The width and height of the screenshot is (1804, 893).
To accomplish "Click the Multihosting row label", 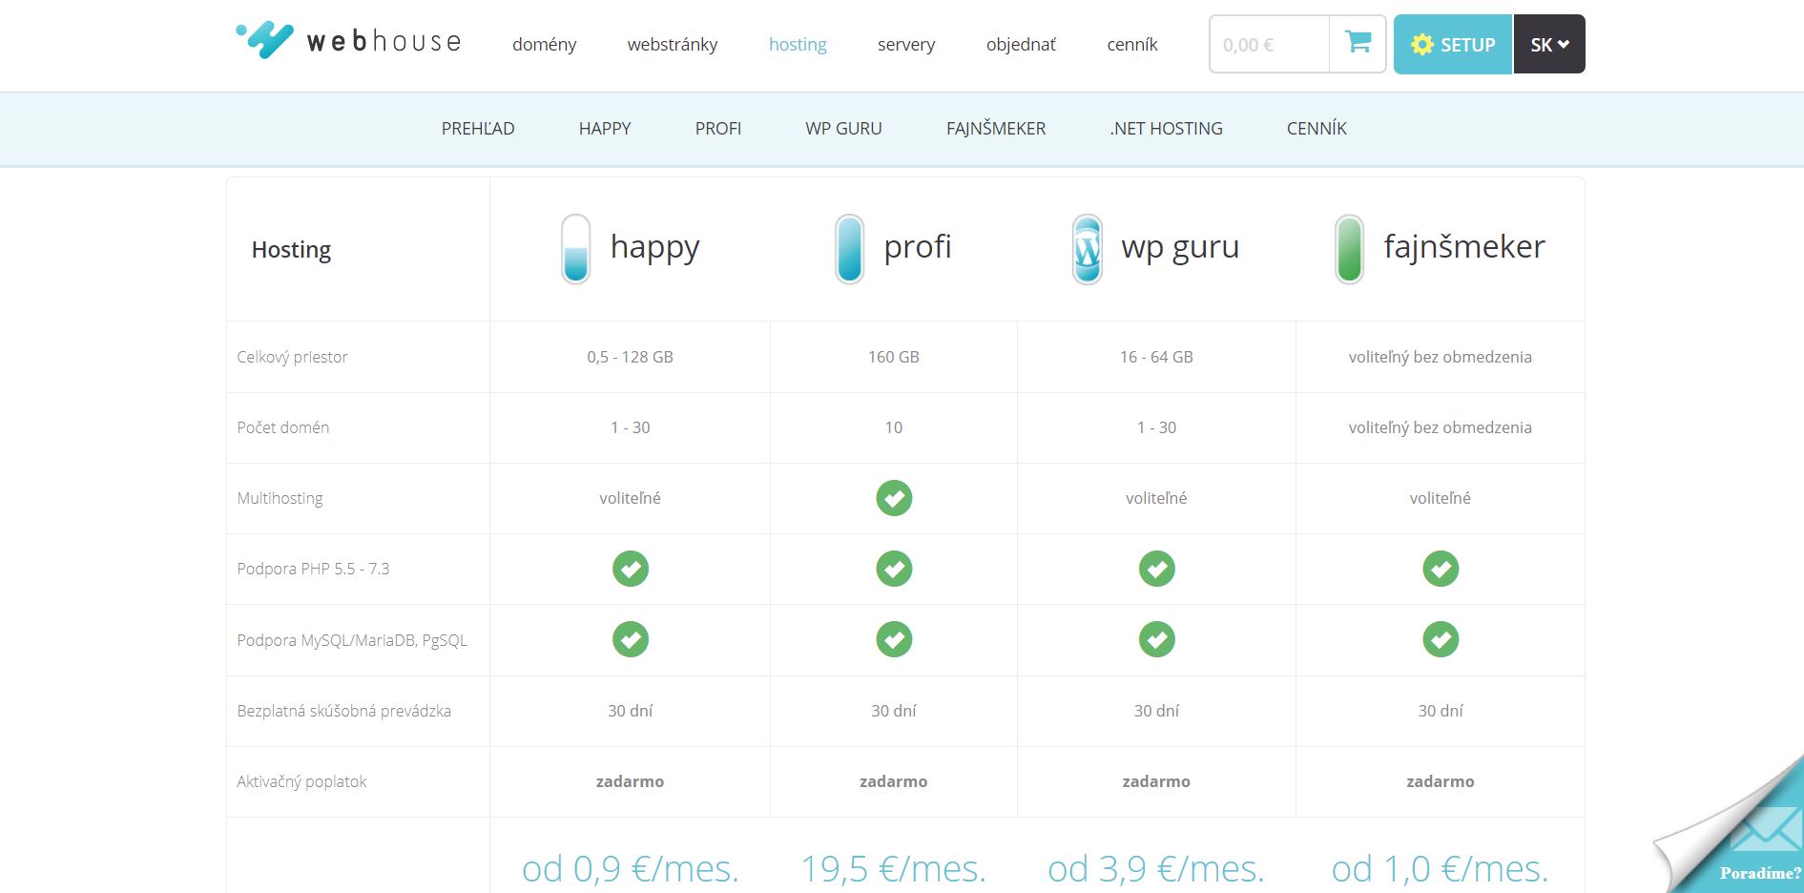I will point(280,498).
